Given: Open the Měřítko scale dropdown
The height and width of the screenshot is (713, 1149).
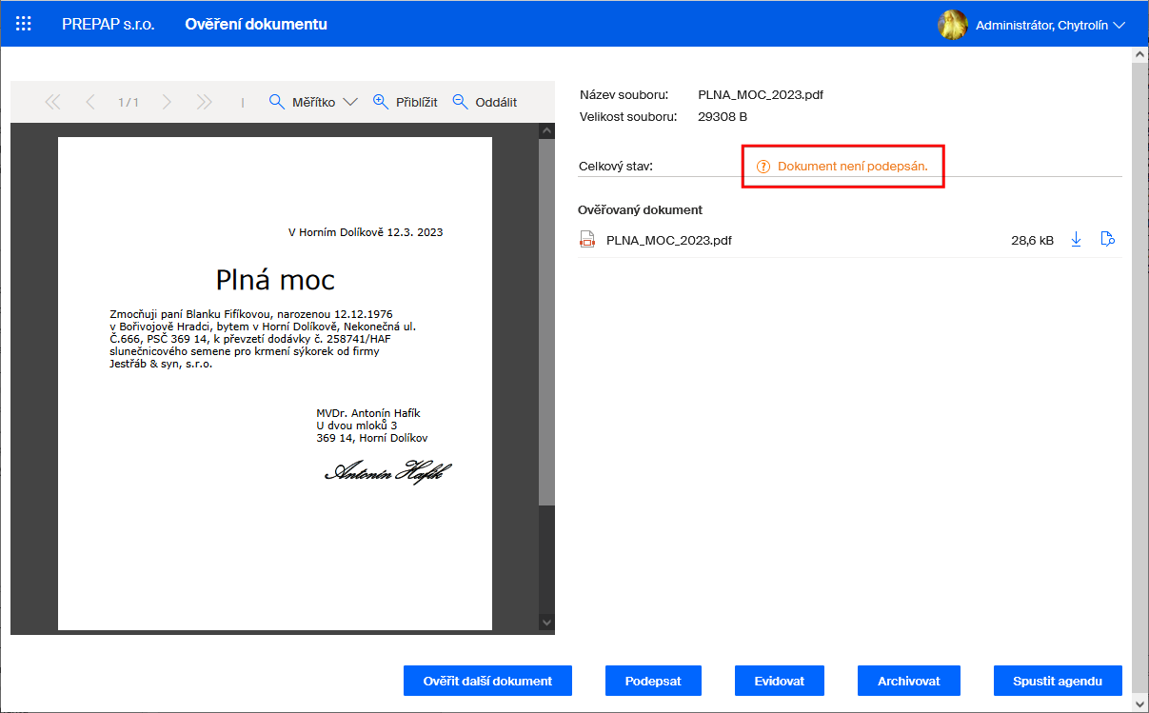Looking at the screenshot, I should [x=313, y=102].
